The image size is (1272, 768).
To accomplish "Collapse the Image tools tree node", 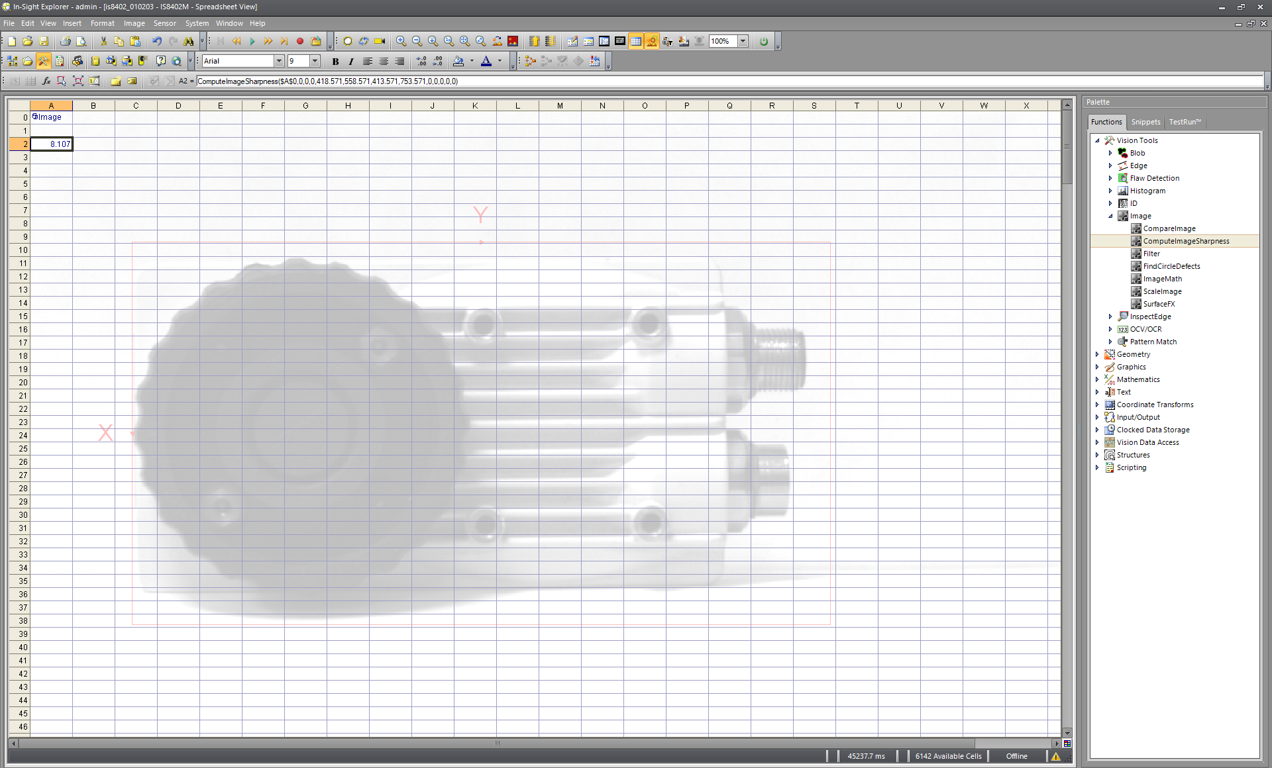I will 1110,216.
